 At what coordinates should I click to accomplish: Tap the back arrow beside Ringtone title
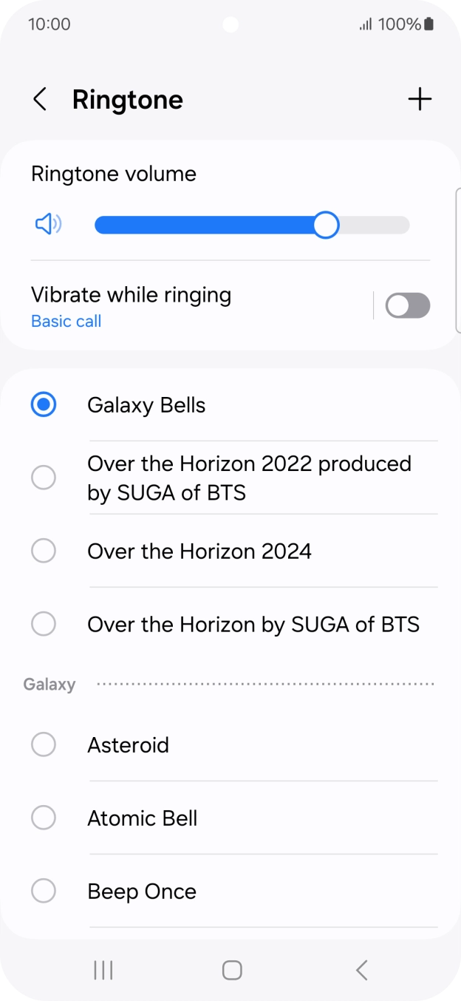pyautogui.click(x=39, y=99)
